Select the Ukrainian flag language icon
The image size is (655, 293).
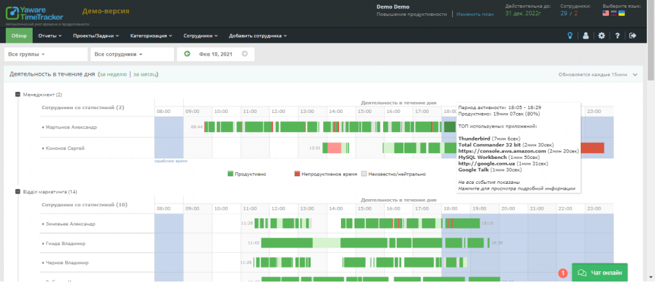(621, 13)
